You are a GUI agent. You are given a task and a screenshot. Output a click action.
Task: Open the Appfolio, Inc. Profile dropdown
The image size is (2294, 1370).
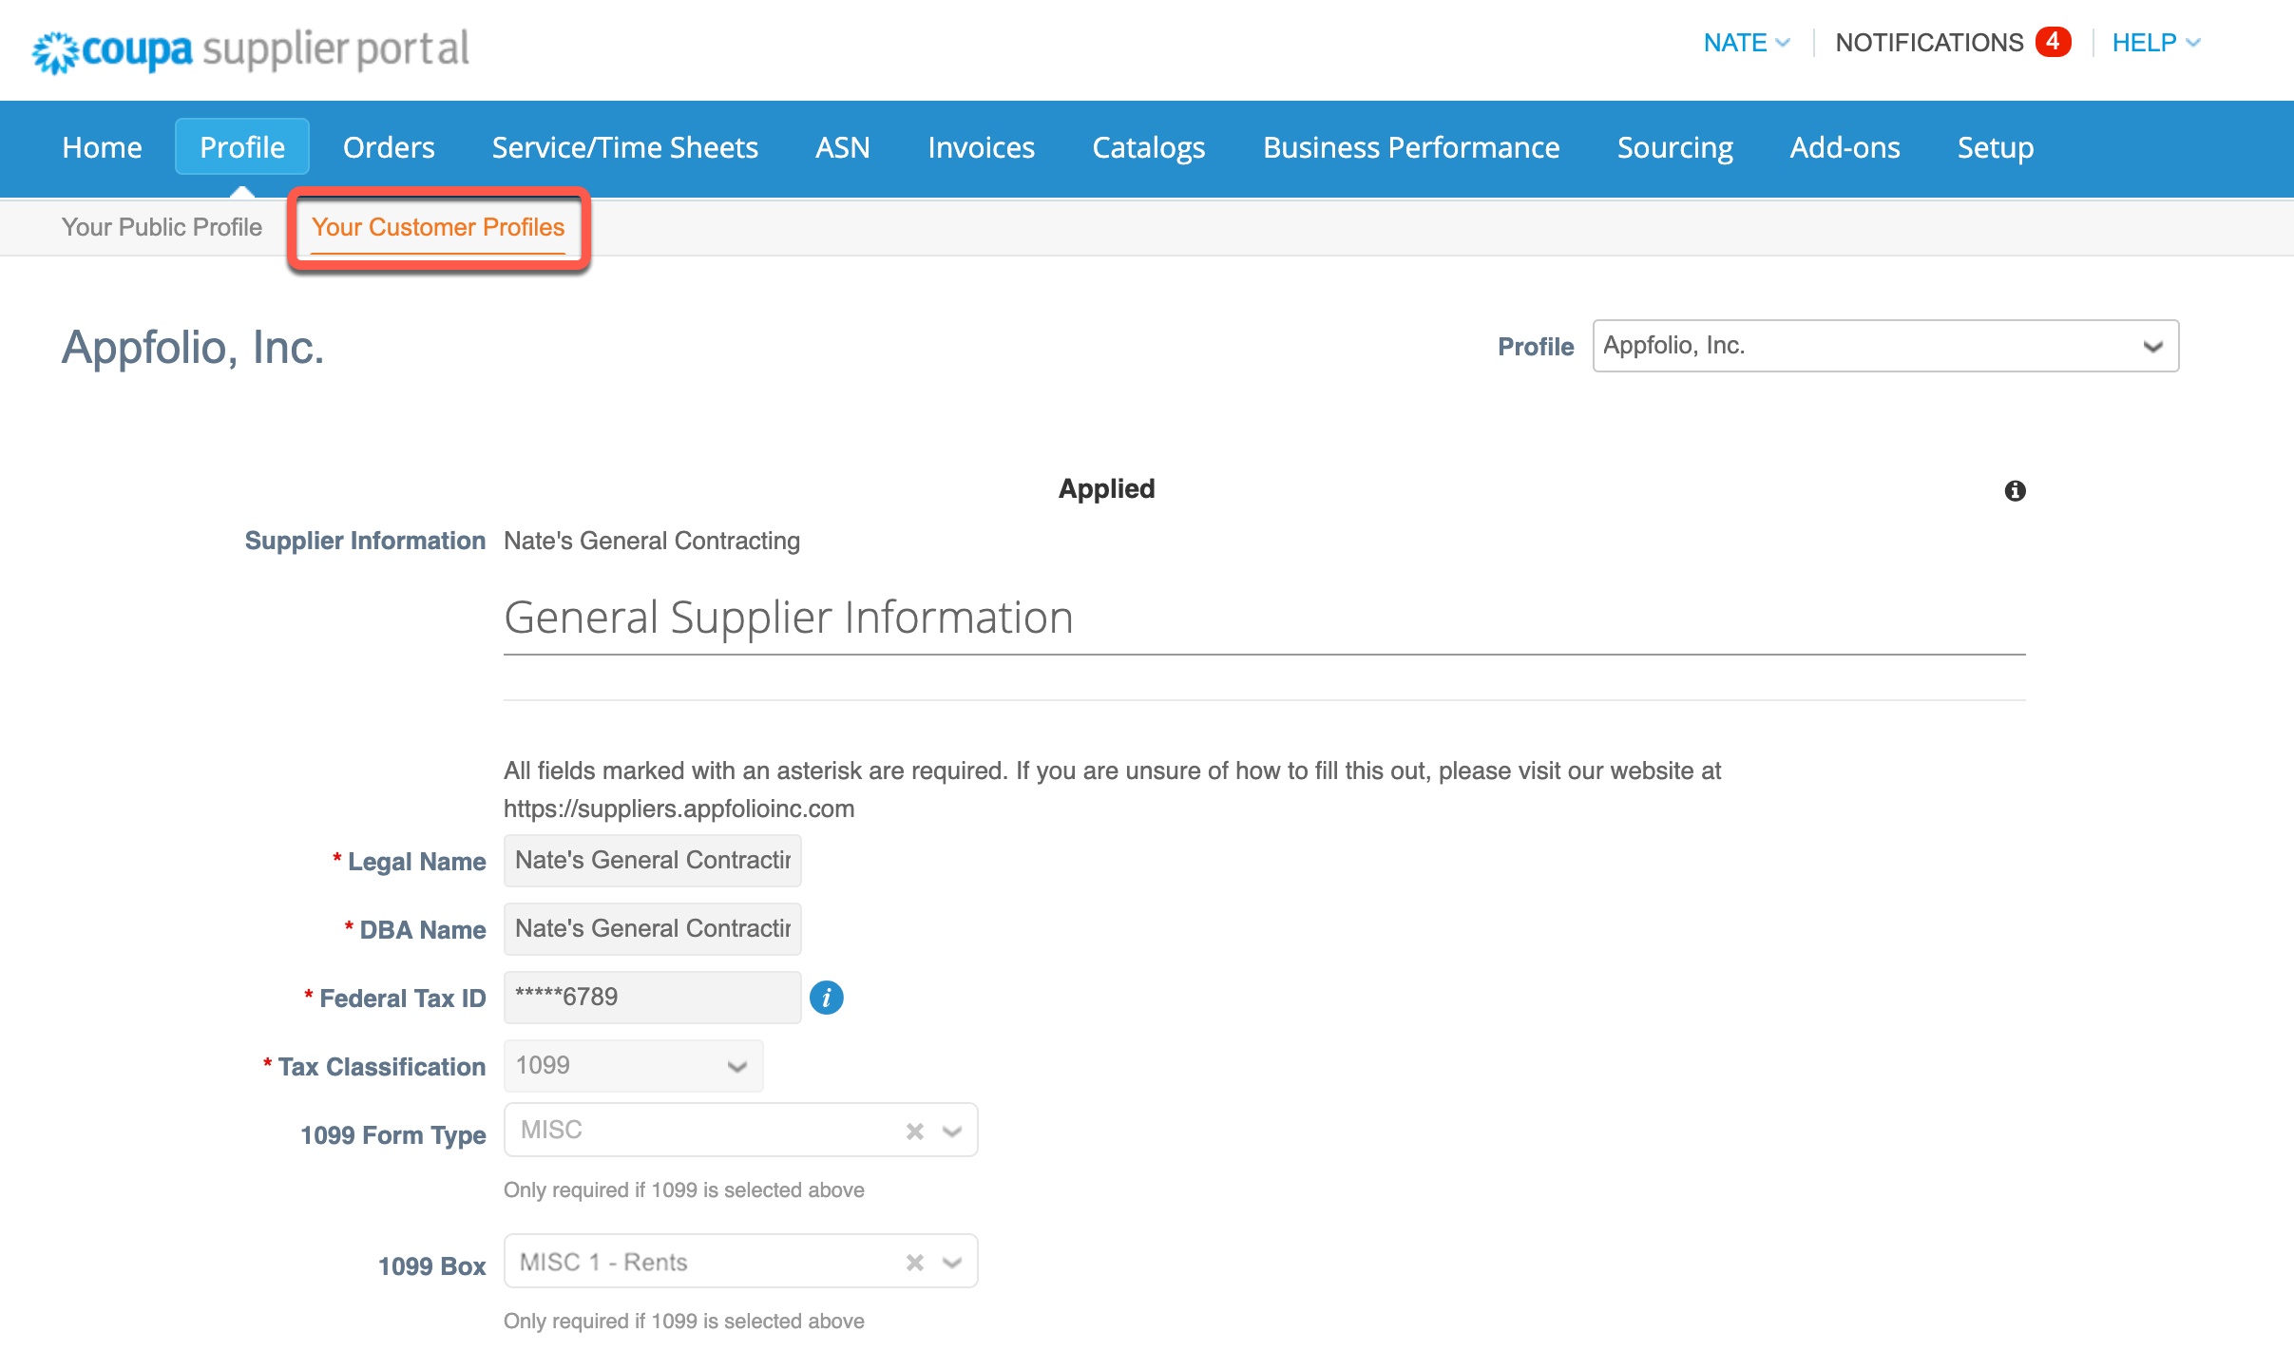pos(1884,346)
